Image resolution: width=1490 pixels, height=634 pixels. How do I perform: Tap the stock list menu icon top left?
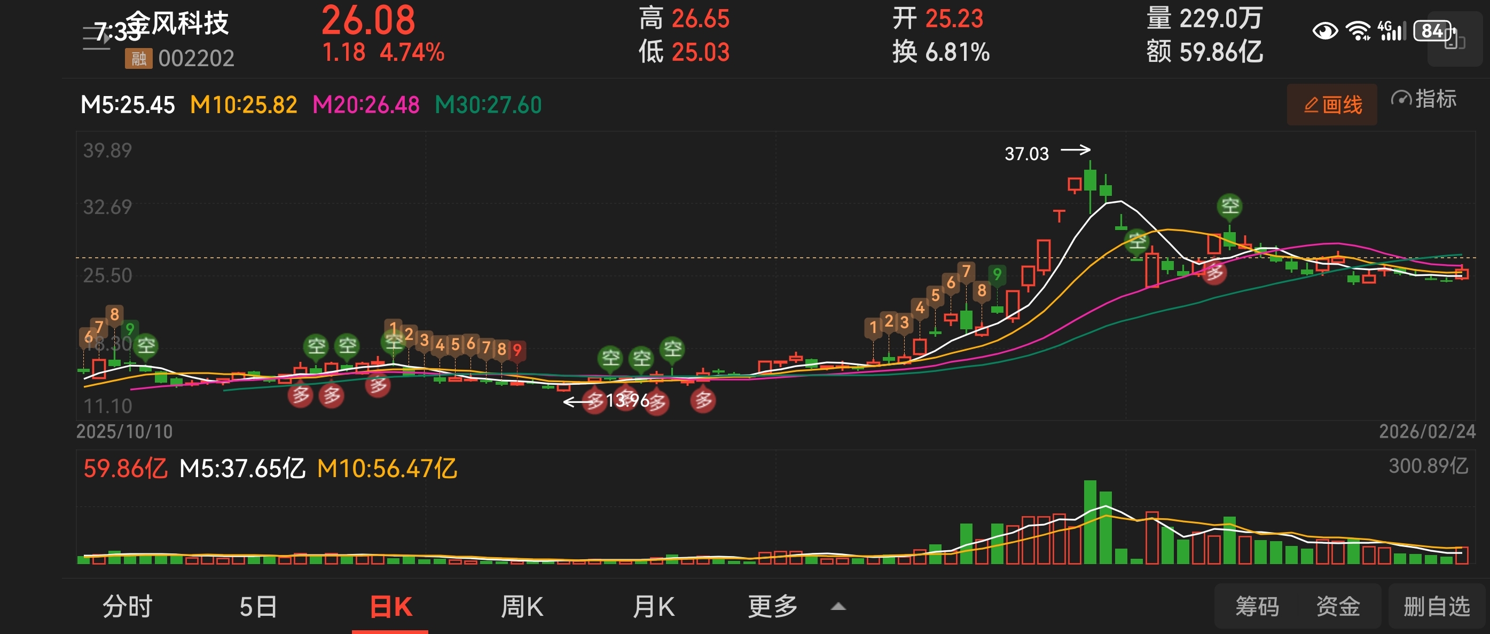point(97,39)
